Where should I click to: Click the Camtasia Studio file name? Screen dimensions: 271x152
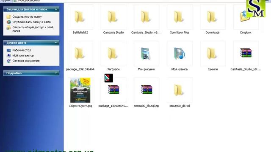[113, 33]
